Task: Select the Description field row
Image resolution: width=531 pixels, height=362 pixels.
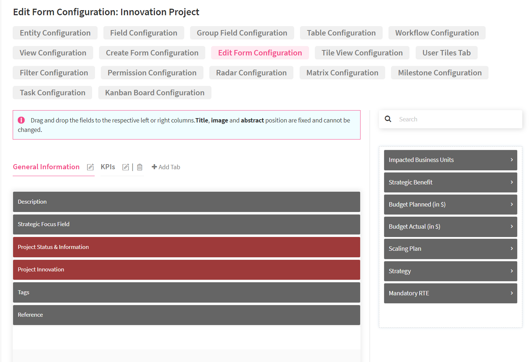Action: point(186,202)
